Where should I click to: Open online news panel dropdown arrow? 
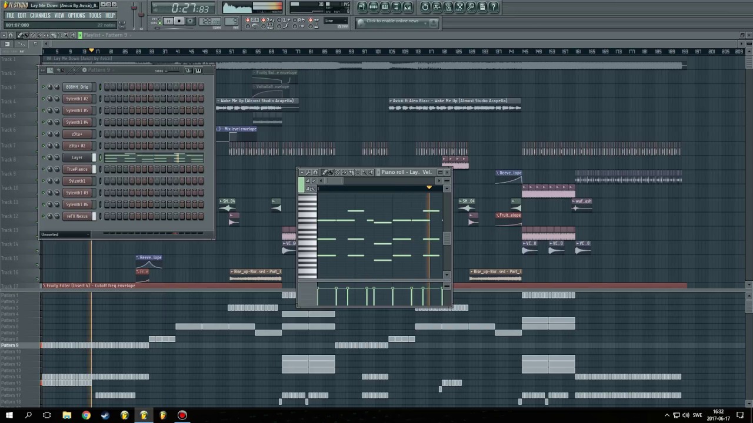(x=425, y=23)
